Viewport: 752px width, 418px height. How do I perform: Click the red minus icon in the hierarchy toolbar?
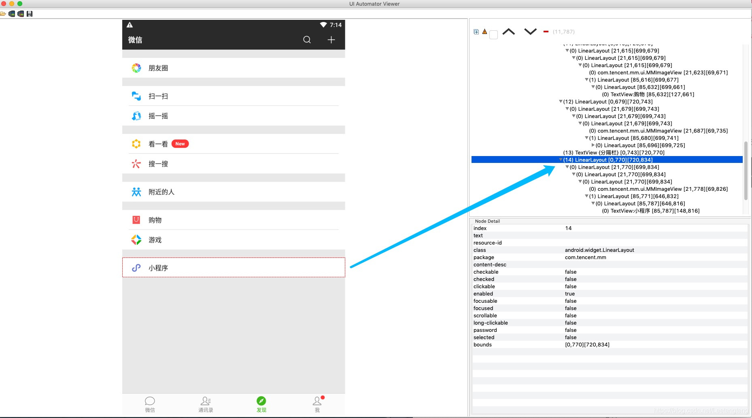[x=546, y=32]
